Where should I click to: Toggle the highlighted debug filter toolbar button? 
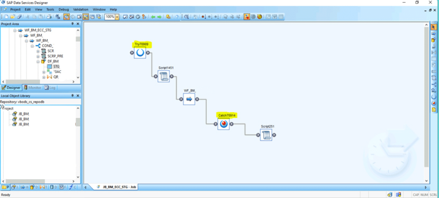tap(247, 17)
